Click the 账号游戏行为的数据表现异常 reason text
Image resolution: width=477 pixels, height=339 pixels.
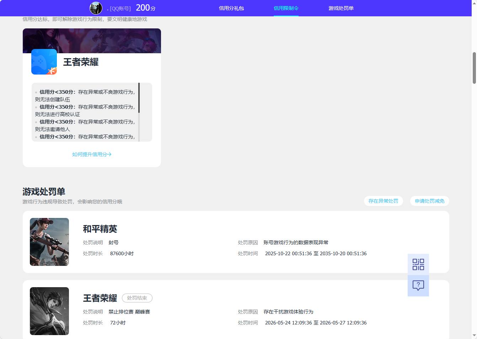tap(296, 242)
